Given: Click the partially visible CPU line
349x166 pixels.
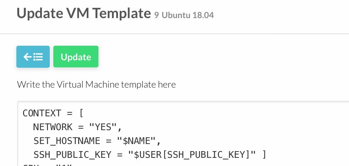Looking at the screenshot, I should pyautogui.click(x=47, y=165).
